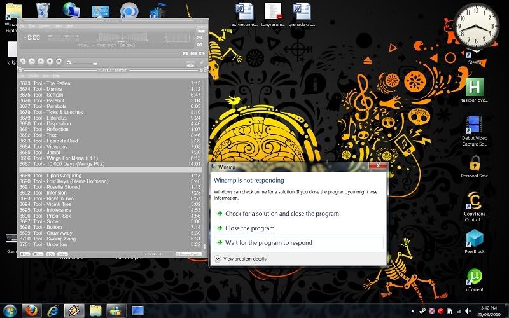Select track 8679 Tool - Lateralus
The image size is (509, 318).
coord(110,118)
